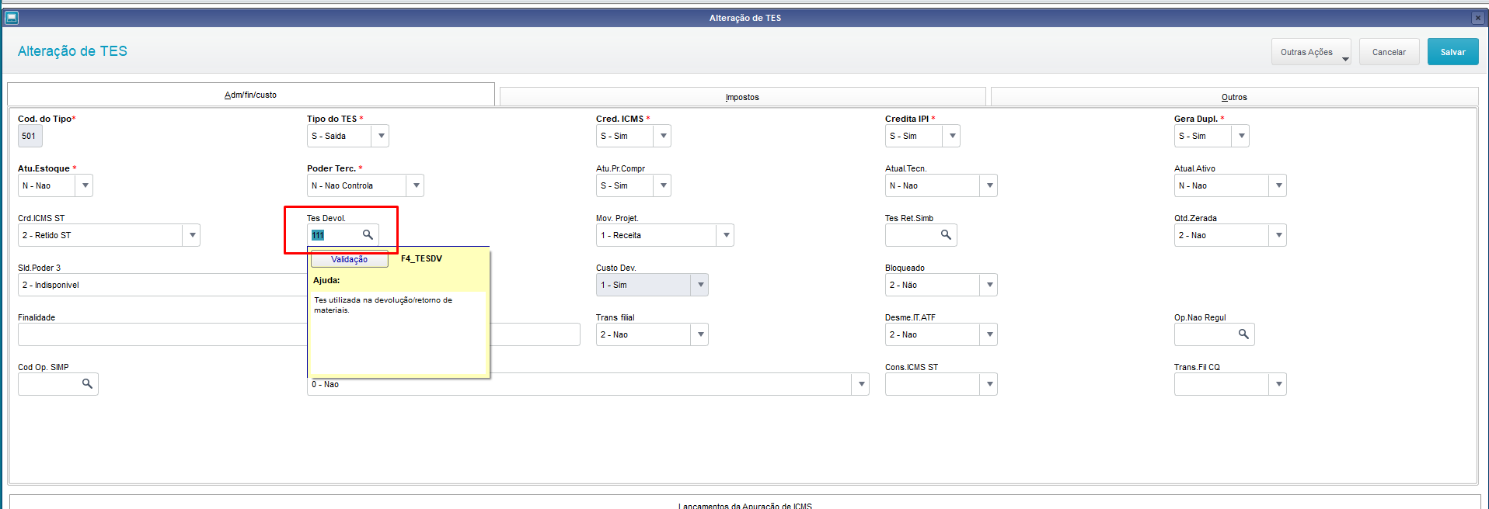Click the application icon in the title bar
Viewport: 1489px width, 509px height.
[x=12, y=17]
